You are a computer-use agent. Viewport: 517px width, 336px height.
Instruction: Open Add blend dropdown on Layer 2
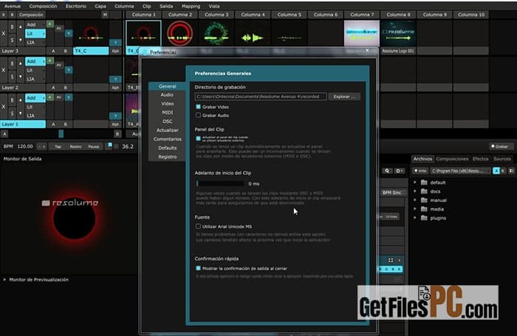(35, 62)
